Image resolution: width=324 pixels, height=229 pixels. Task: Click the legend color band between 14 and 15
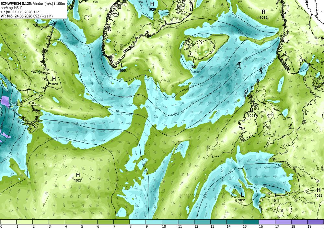(x=235, y=222)
